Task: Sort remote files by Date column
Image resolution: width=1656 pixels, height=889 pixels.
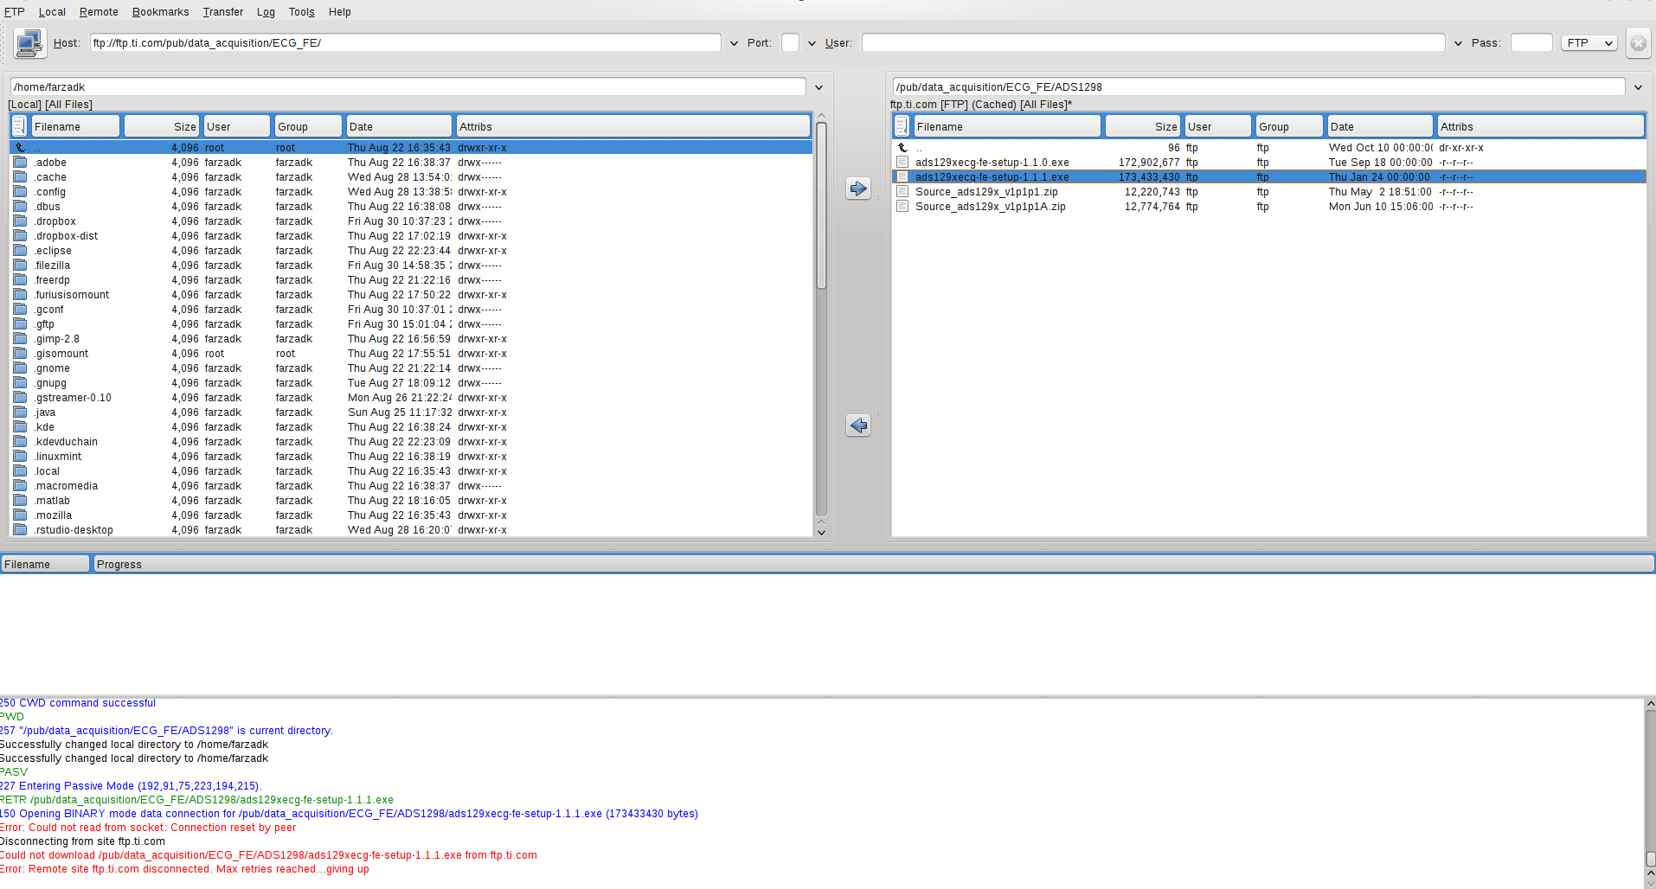Action: (x=1379, y=126)
